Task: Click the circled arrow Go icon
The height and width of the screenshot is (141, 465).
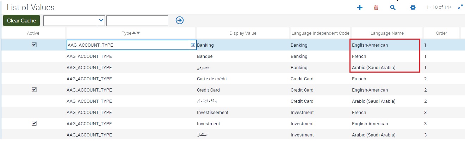Action: pos(180,21)
